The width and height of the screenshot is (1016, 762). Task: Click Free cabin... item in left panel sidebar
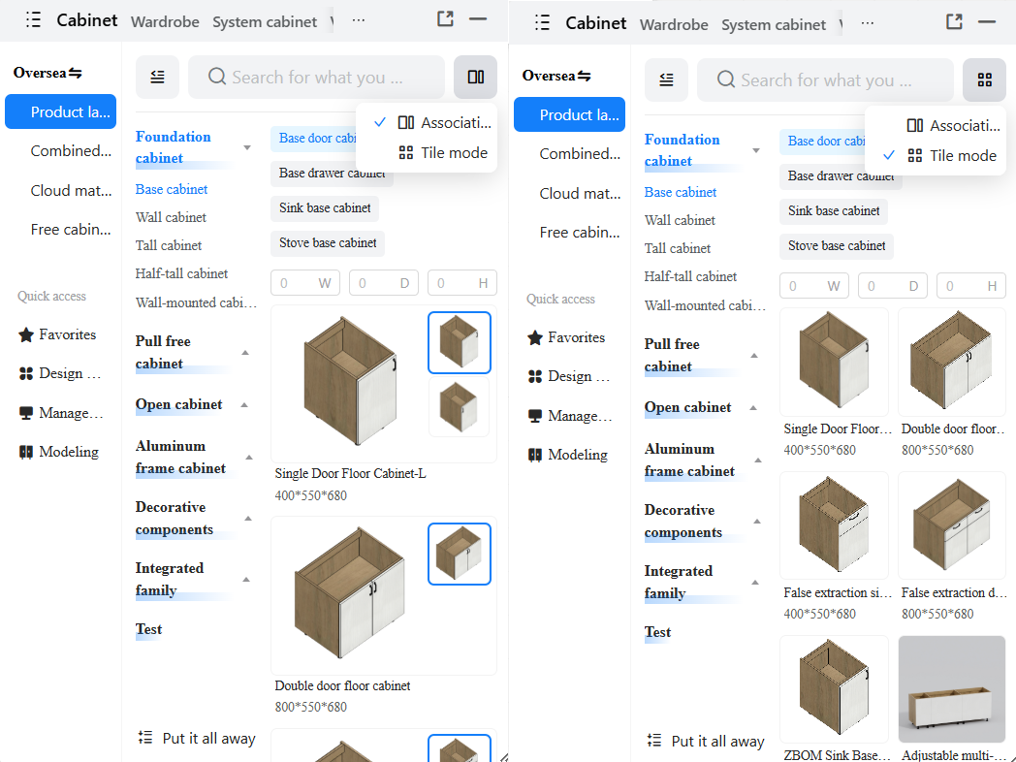[61, 230]
